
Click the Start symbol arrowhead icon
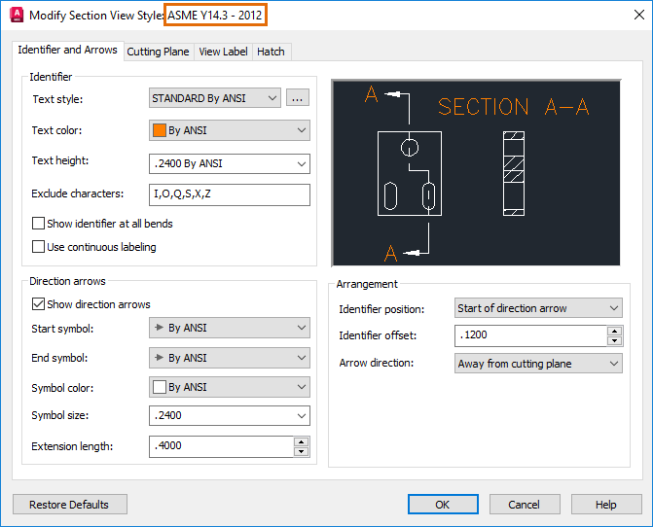pyautogui.click(x=159, y=328)
